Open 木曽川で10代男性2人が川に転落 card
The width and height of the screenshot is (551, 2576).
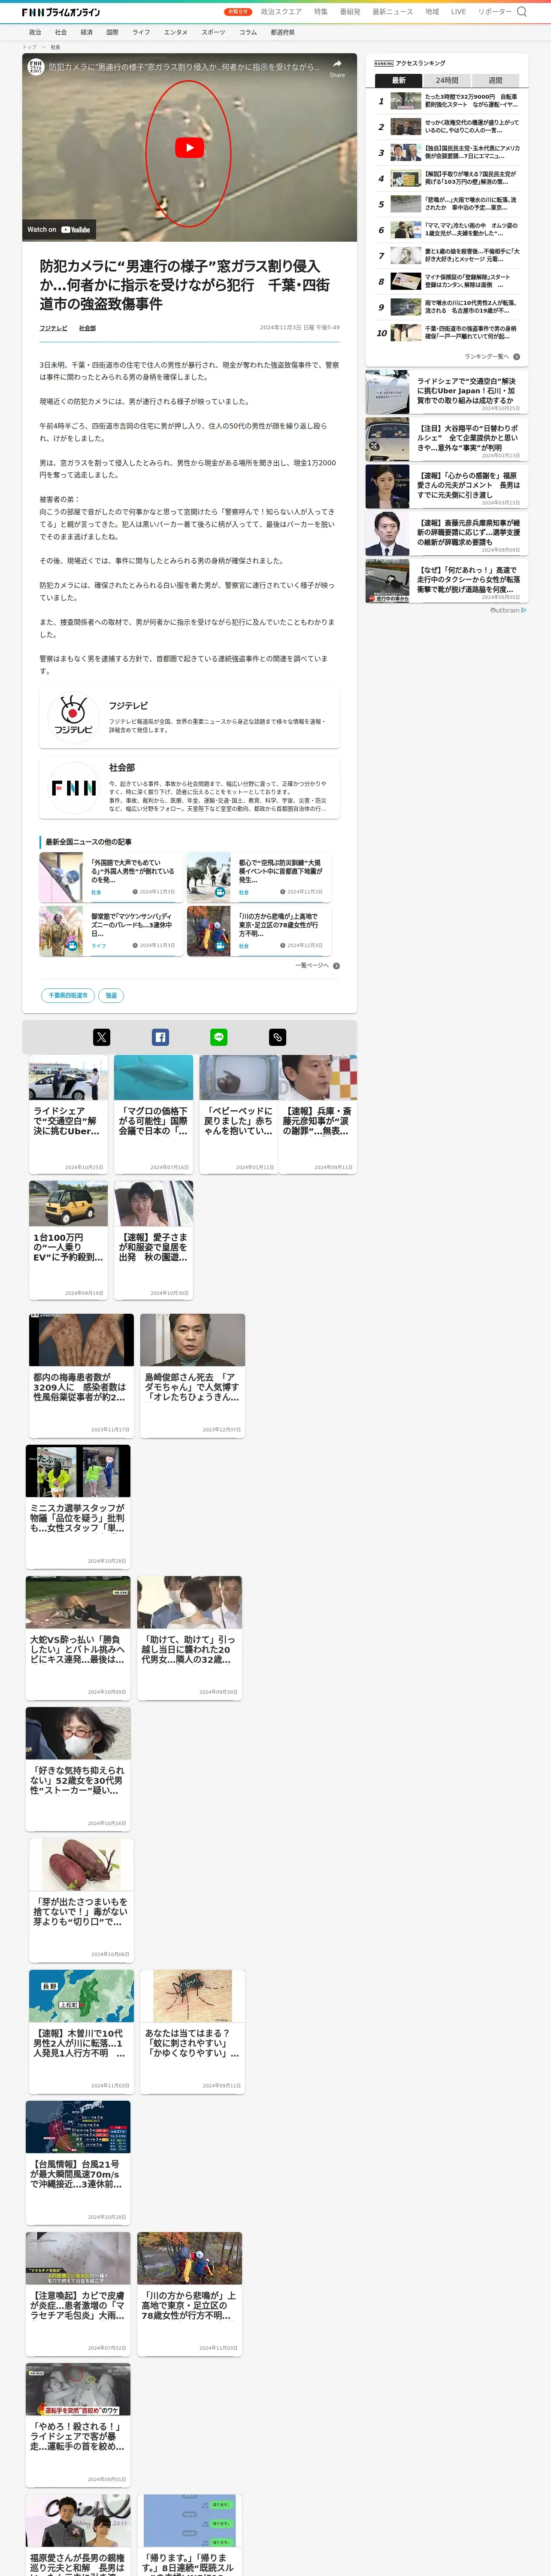[81, 2031]
